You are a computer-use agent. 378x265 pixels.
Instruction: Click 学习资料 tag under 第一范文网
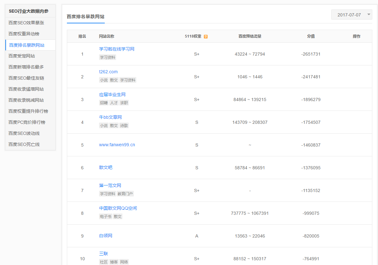(x=108, y=194)
